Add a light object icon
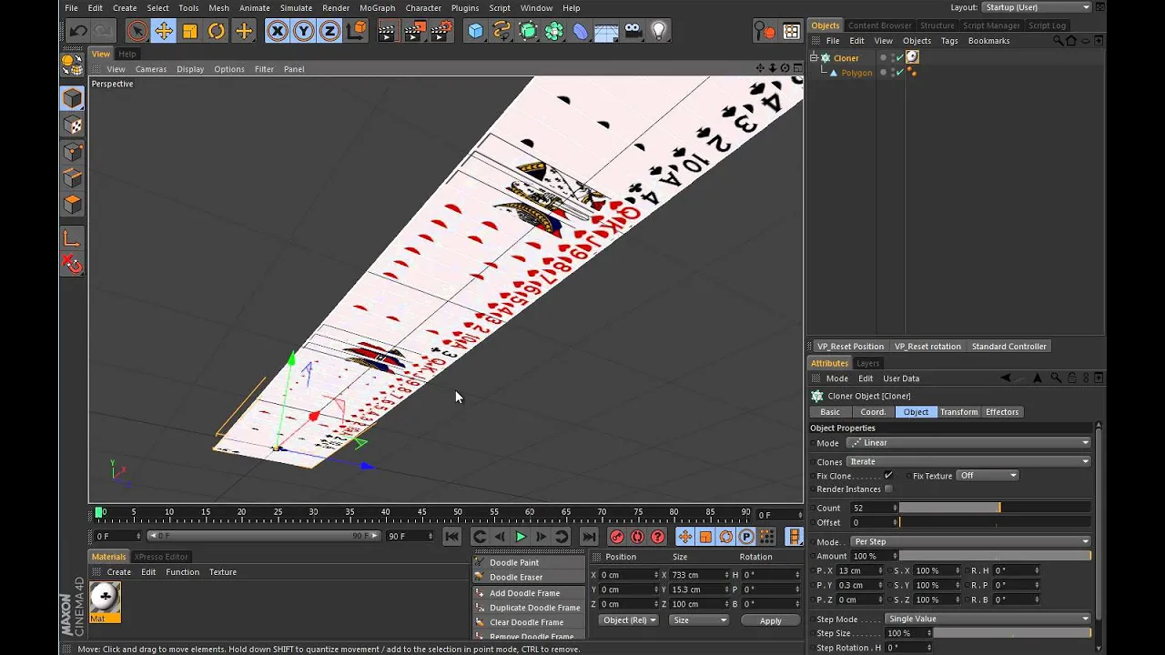Screen dimensions: 1165x655 (x=659, y=31)
